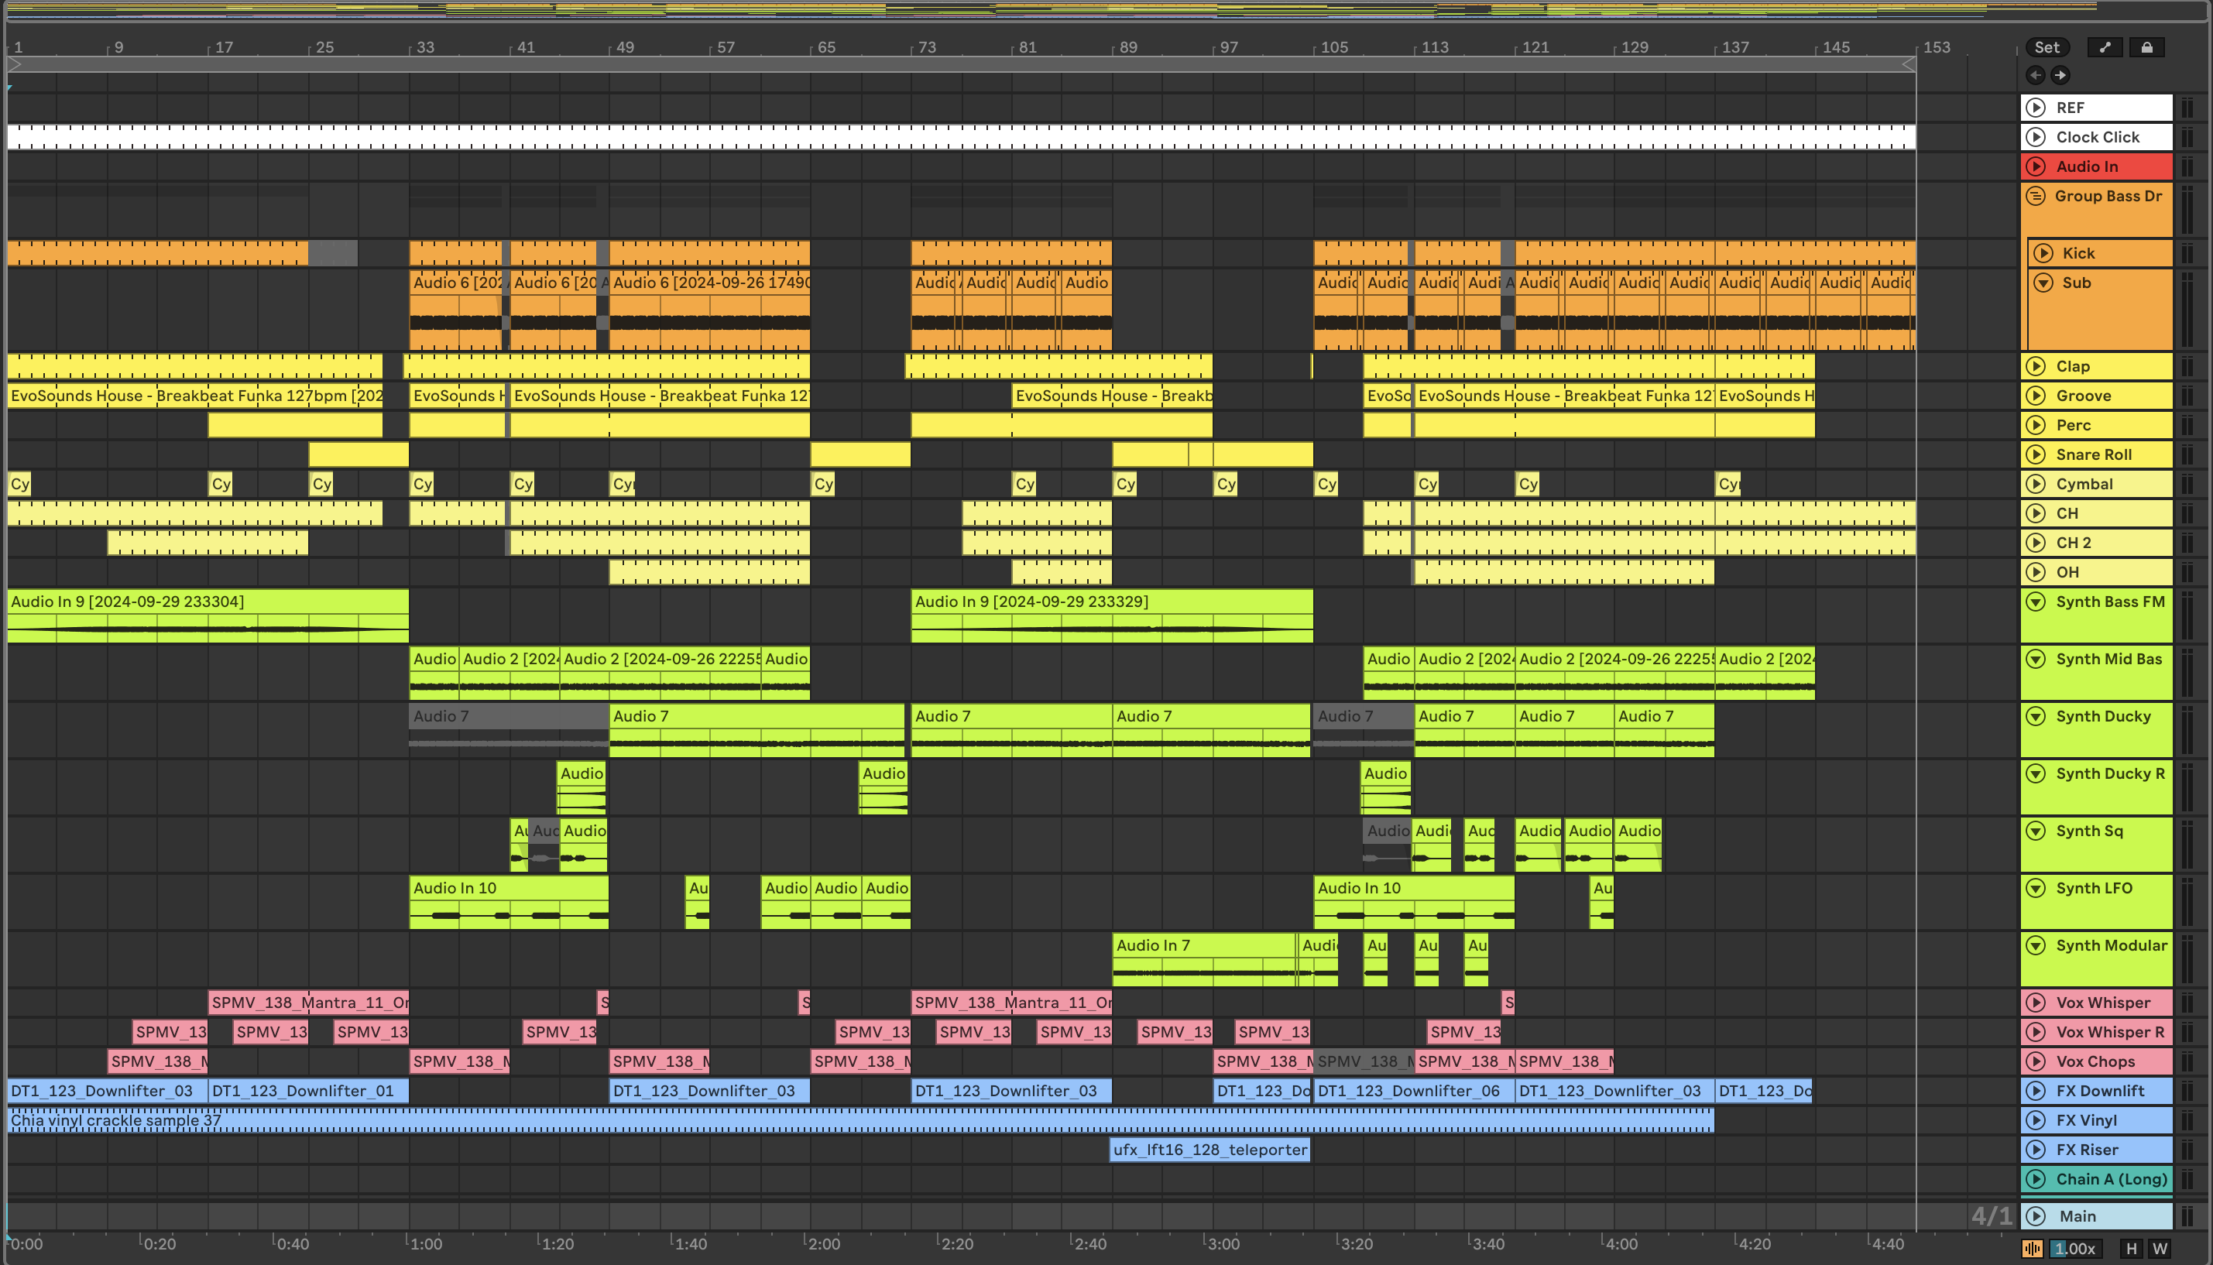The height and width of the screenshot is (1265, 2213).
Task: Unfold the Main track arrow icon
Action: tap(2036, 1216)
